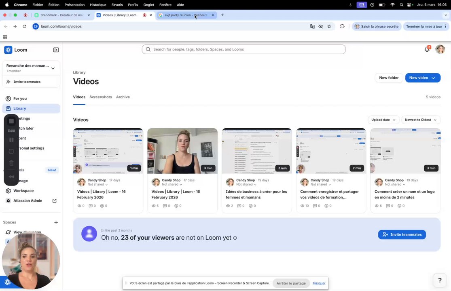Delete recording via trash icon
Image resolution: width=451 pixels, height=291 pixels.
(11, 163)
